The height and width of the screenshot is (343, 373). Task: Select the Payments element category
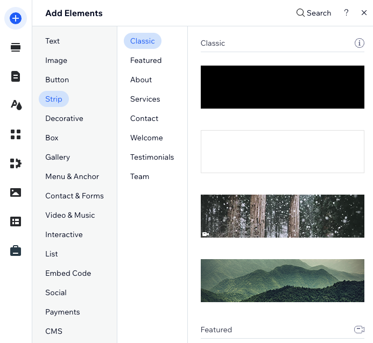62,312
